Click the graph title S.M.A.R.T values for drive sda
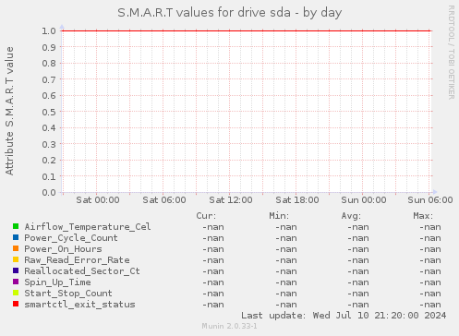The width and height of the screenshot is (459, 336). (230, 13)
